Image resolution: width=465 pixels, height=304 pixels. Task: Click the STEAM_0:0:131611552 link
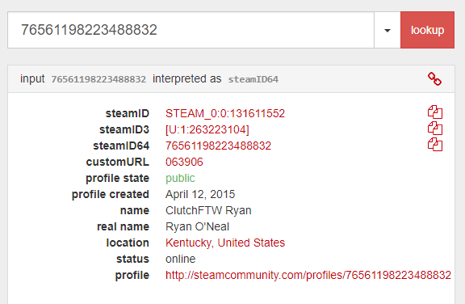point(225,113)
